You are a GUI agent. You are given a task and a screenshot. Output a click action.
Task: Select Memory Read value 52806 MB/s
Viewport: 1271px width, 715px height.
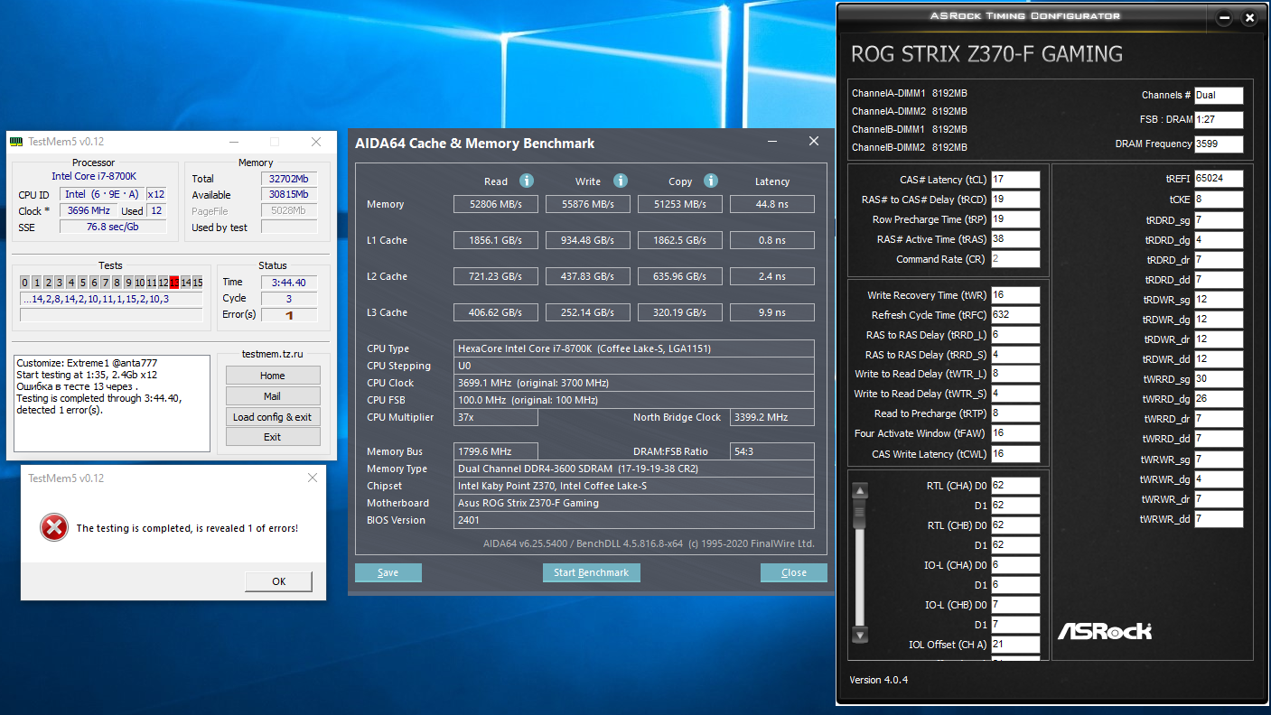point(496,204)
